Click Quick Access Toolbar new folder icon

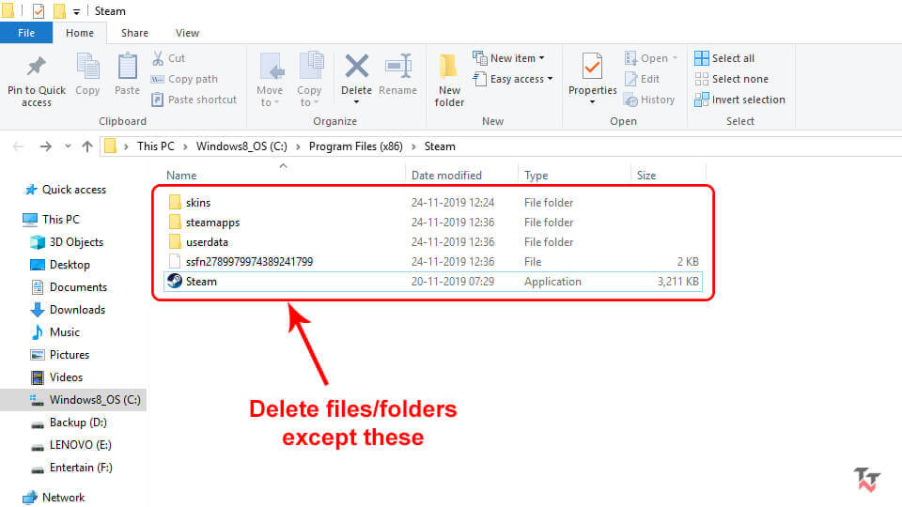coord(58,11)
